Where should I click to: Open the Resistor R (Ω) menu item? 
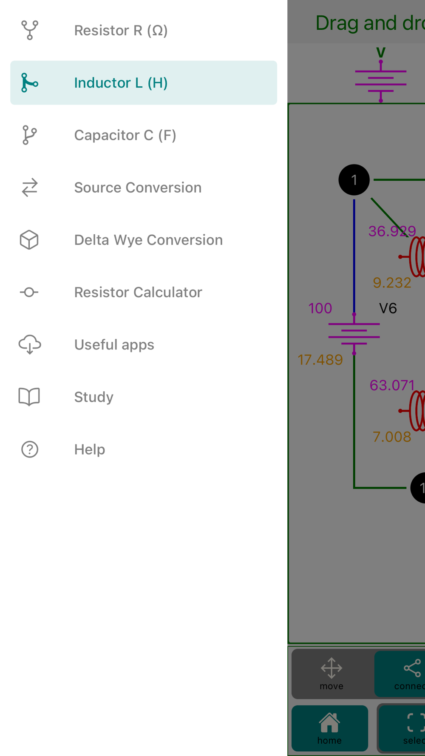point(144,31)
